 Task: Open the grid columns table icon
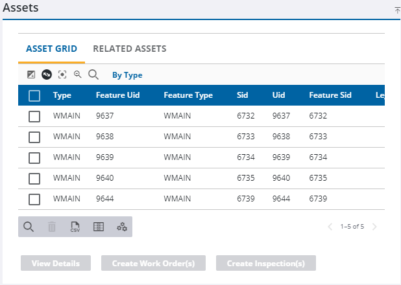click(x=99, y=227)
